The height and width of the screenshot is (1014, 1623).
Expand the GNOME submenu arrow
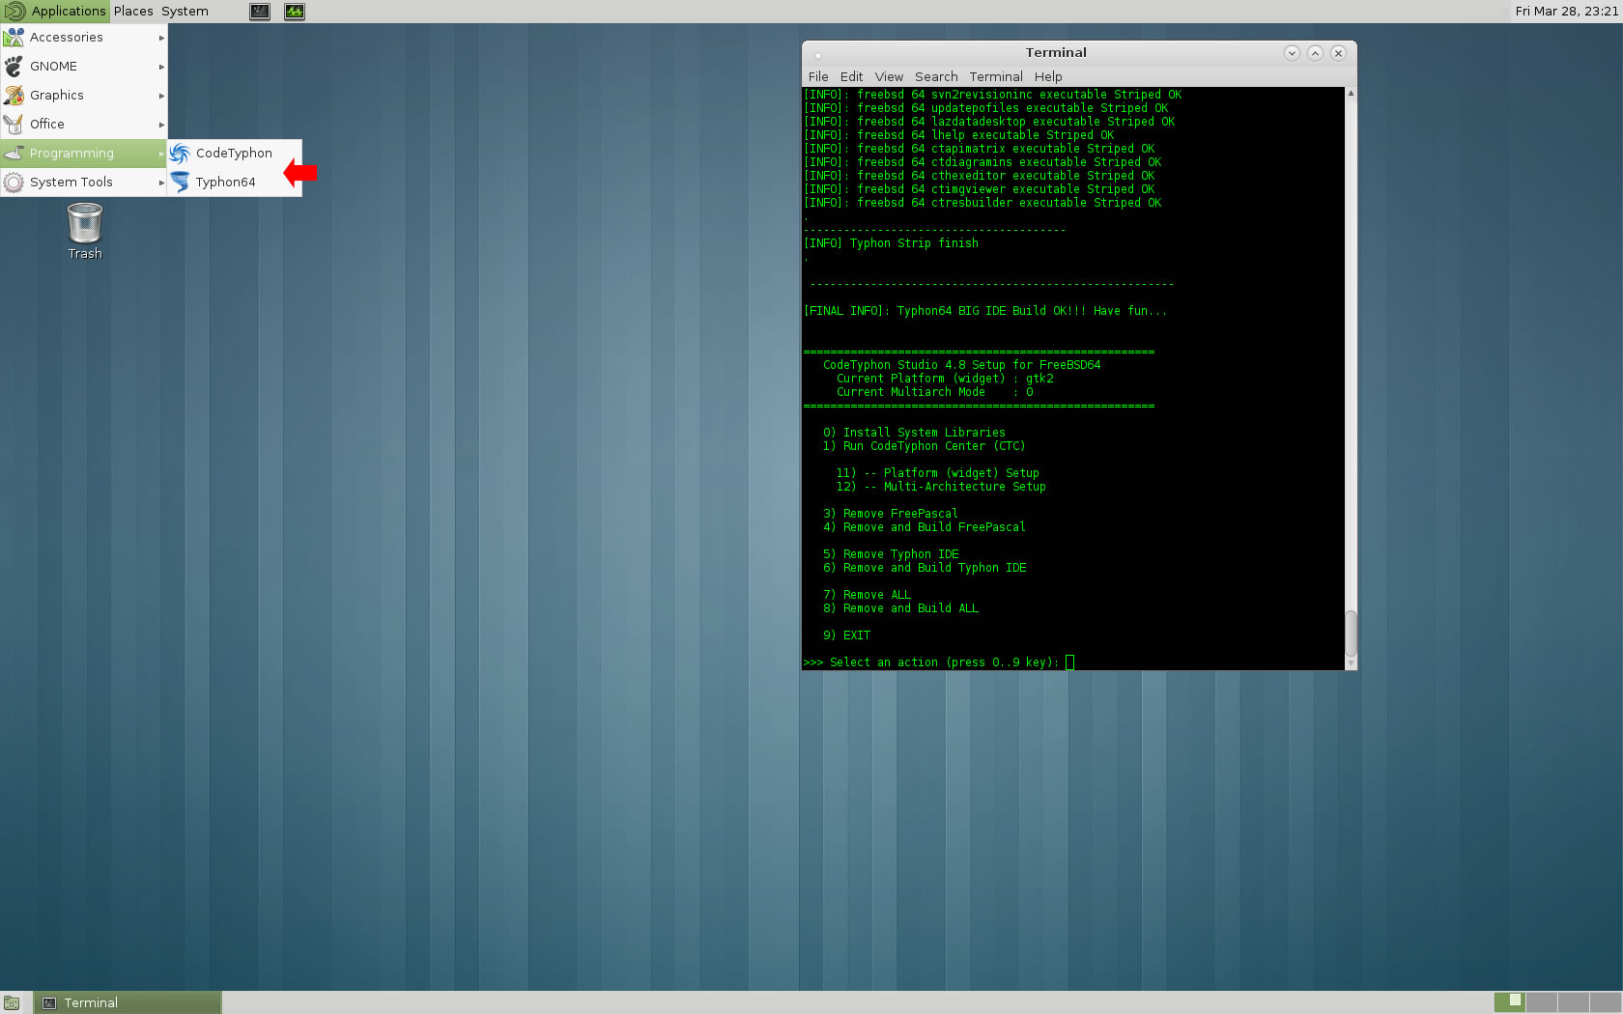click(161, 67)
